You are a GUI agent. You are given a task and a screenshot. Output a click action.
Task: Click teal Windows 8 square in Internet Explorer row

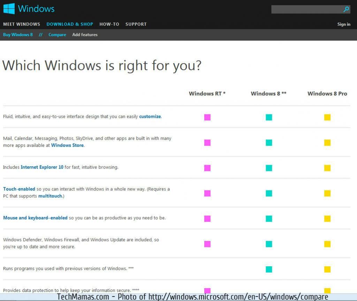tap(269, 168)
